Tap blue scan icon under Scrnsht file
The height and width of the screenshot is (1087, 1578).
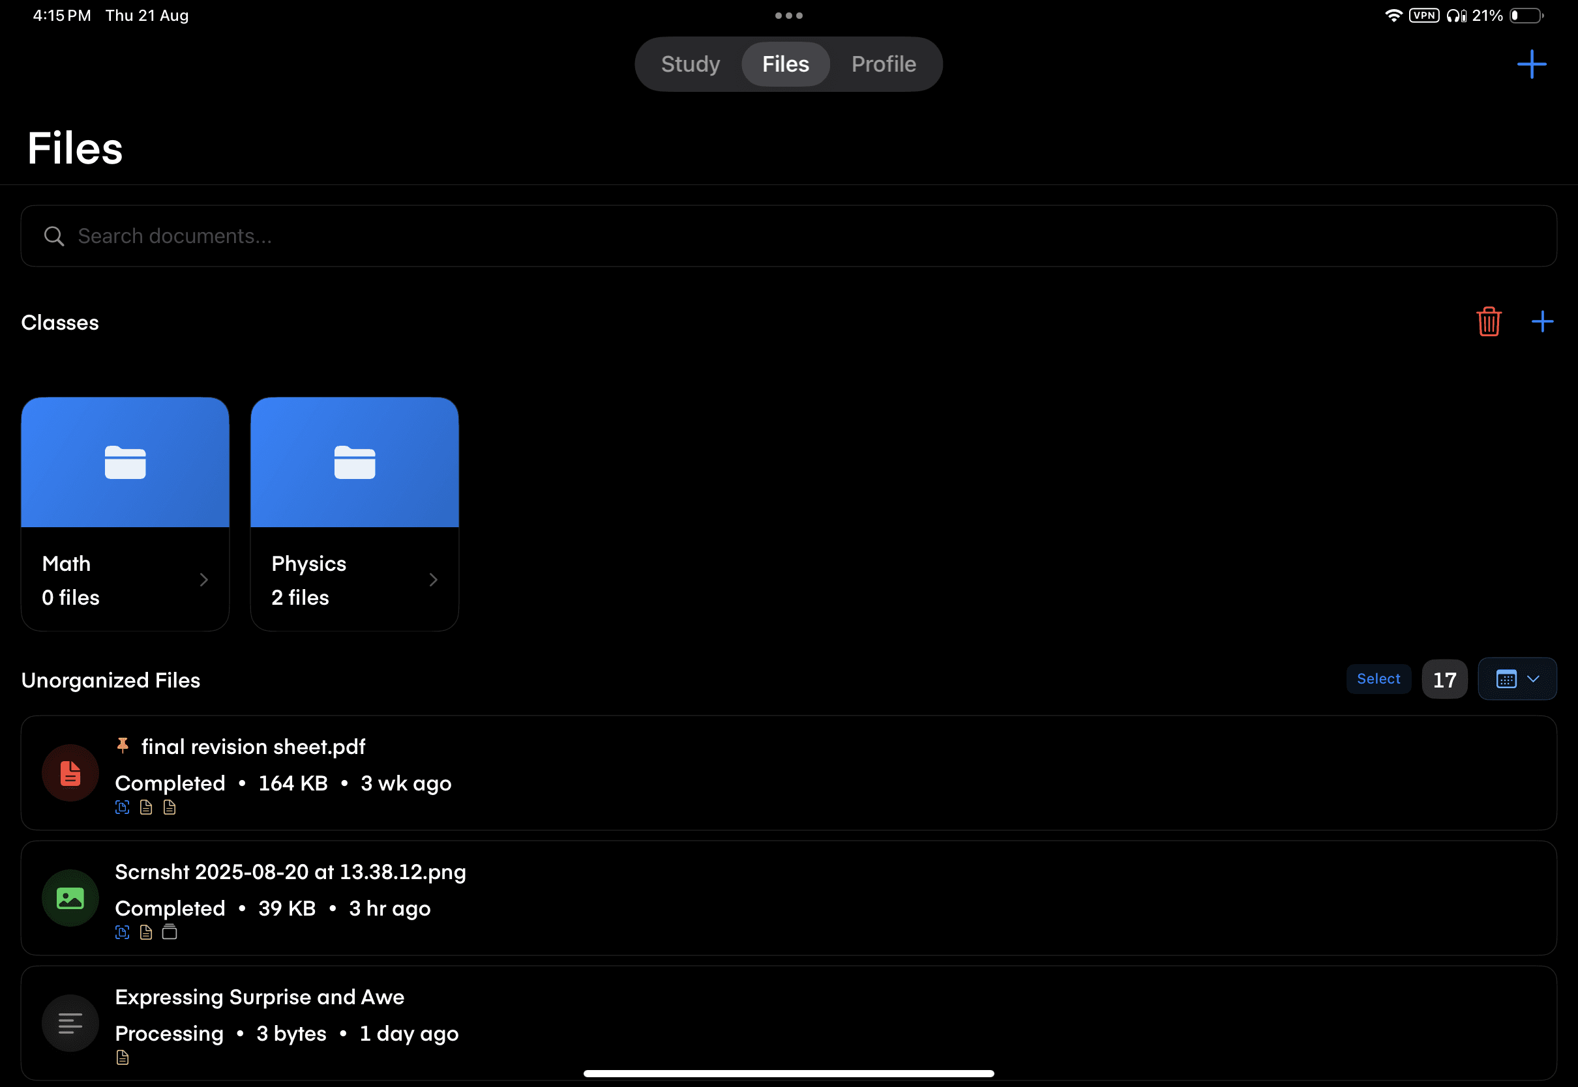click(122, 933)
